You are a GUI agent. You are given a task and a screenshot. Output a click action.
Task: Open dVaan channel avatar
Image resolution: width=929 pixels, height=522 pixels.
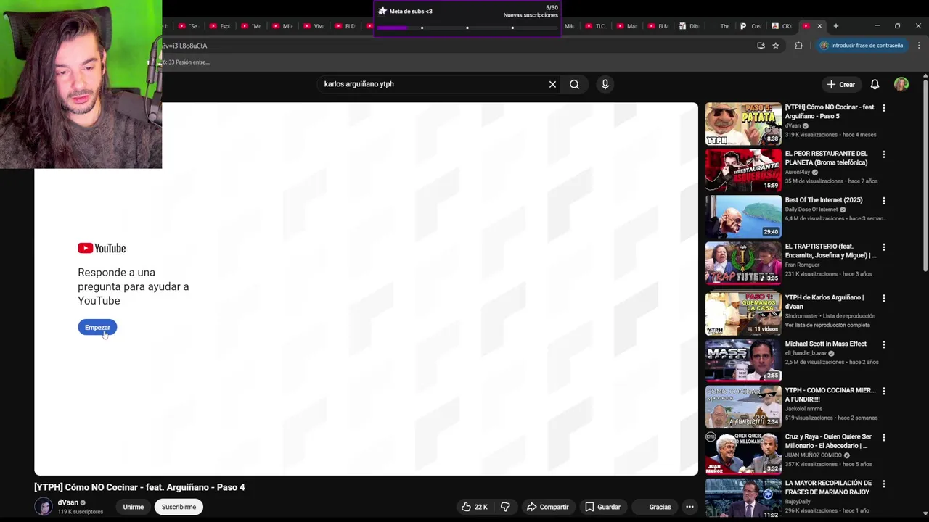[44, 507]
